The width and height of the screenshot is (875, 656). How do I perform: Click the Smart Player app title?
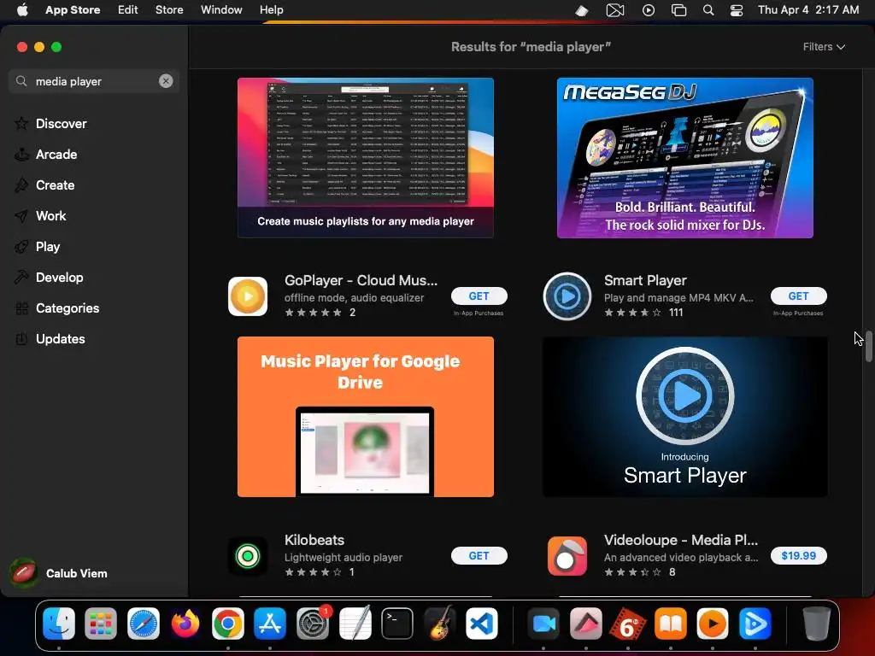pyautogui.click(x=645, y=280)
